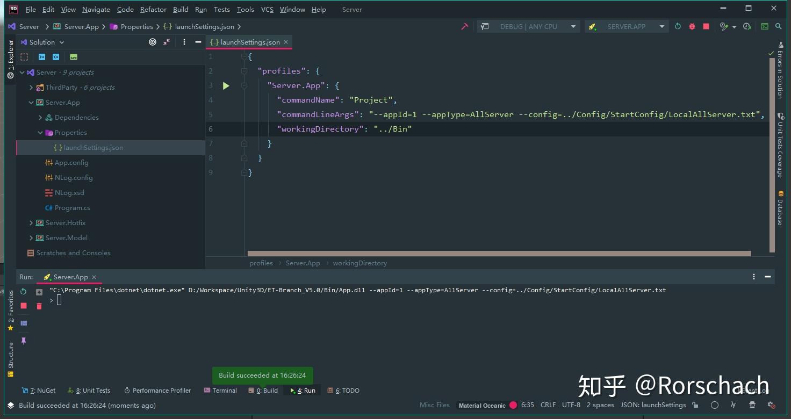
Task: Toggle the read-only lock icon in status bar
Action: pyautogui.click(x=695, y=404)
